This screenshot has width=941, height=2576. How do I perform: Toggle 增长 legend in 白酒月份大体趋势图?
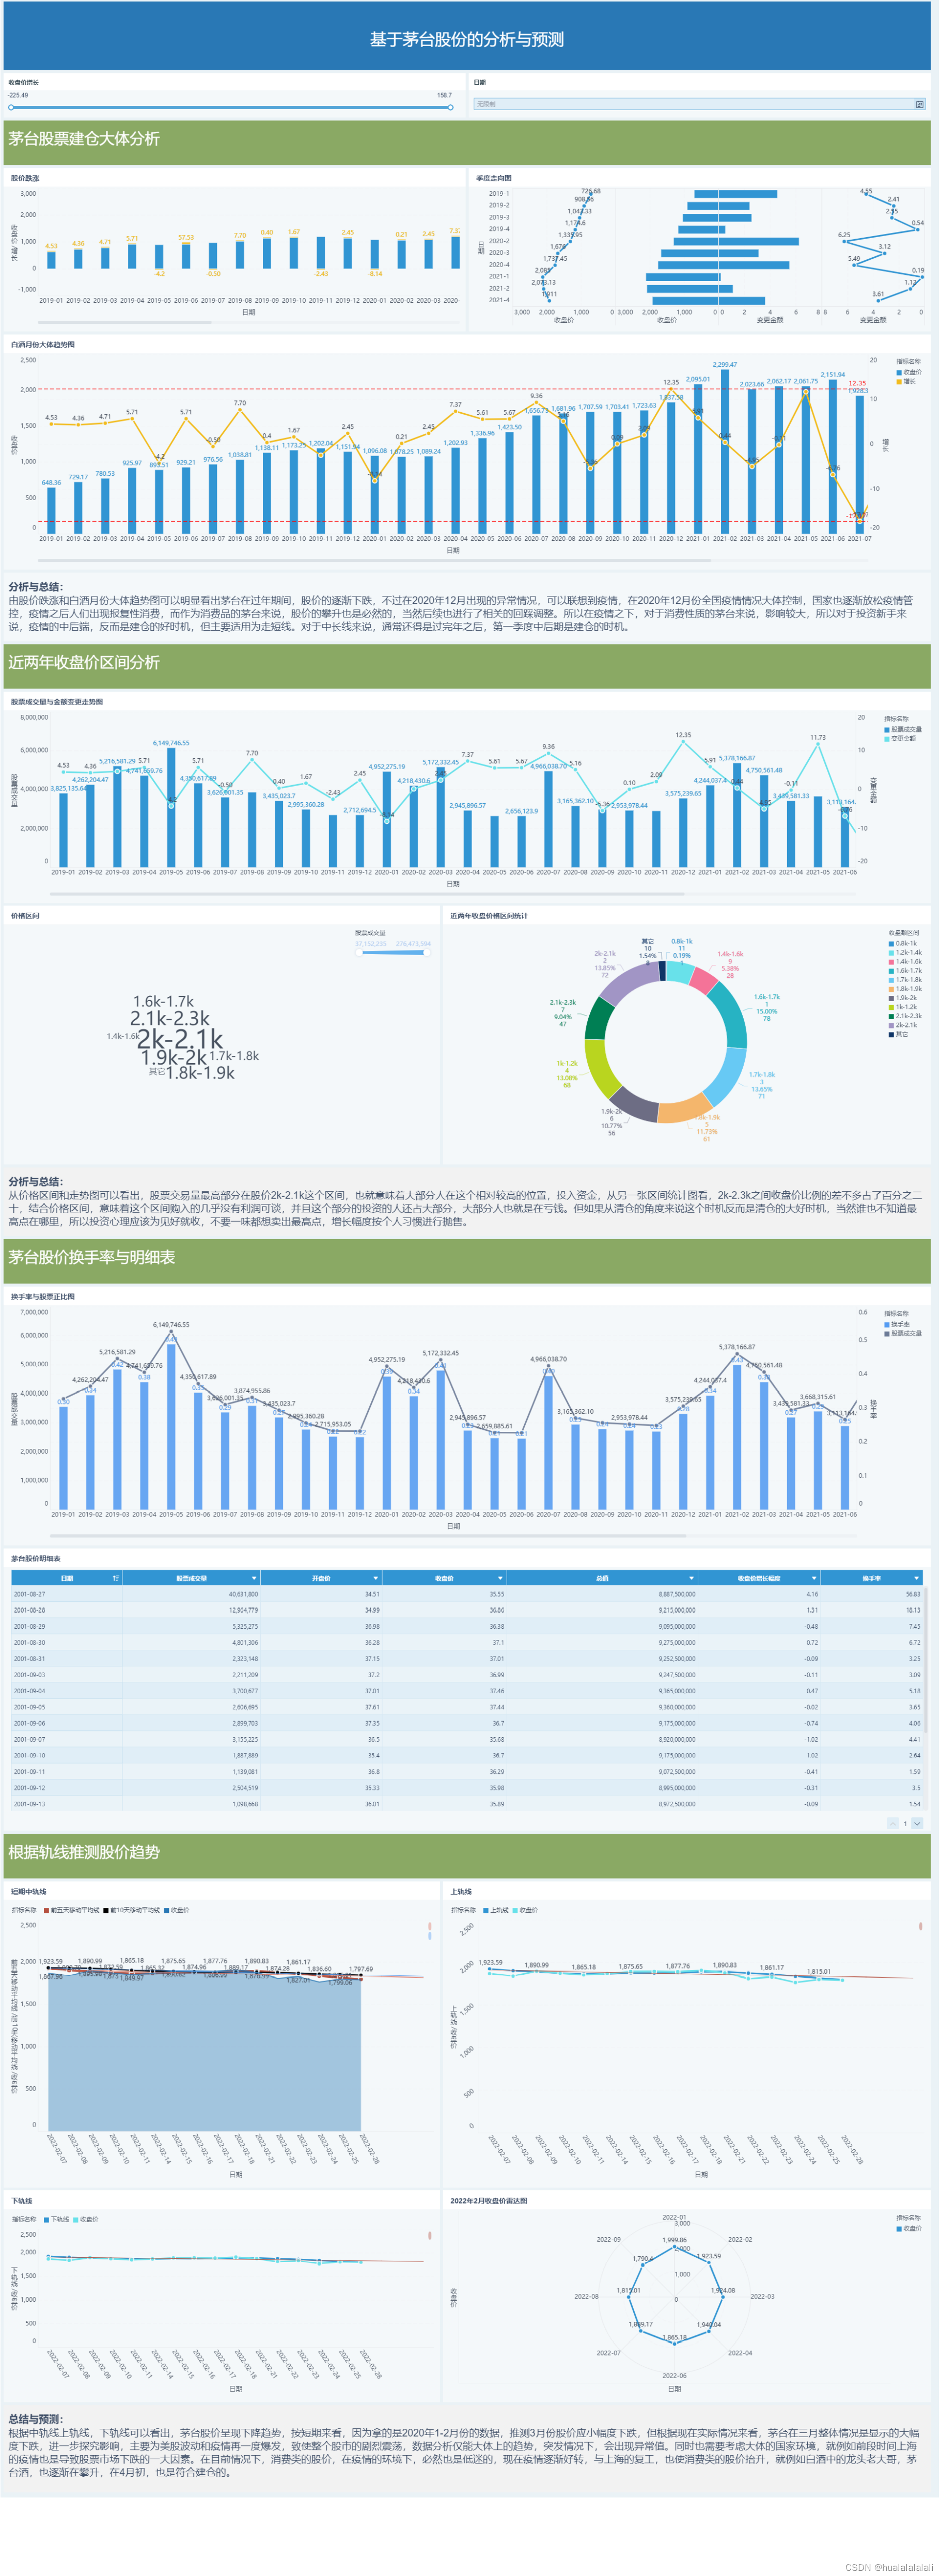(x=906, y=381)
